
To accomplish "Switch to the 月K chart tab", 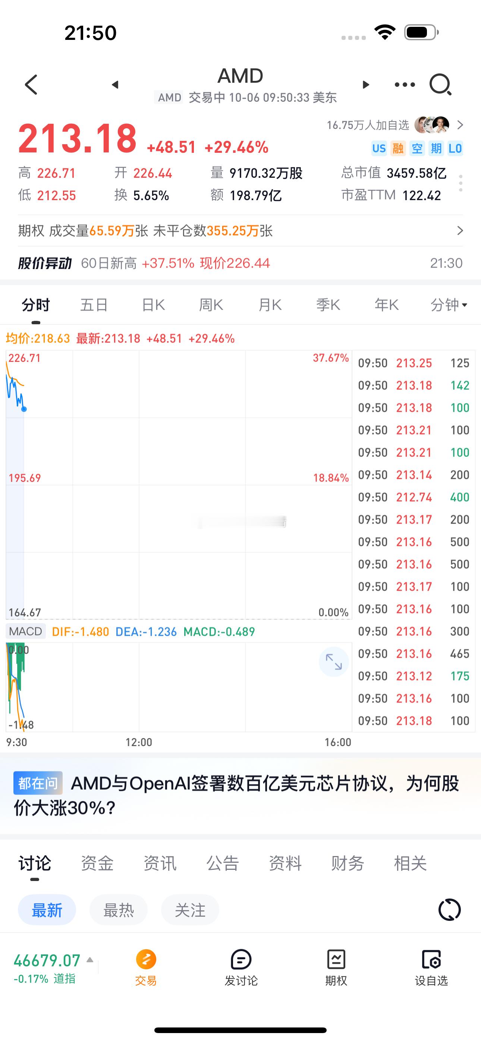I will point(270,304).
